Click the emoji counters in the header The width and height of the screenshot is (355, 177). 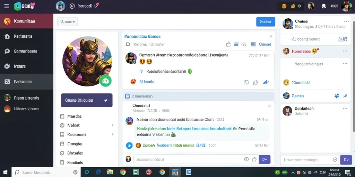(291, 6)
